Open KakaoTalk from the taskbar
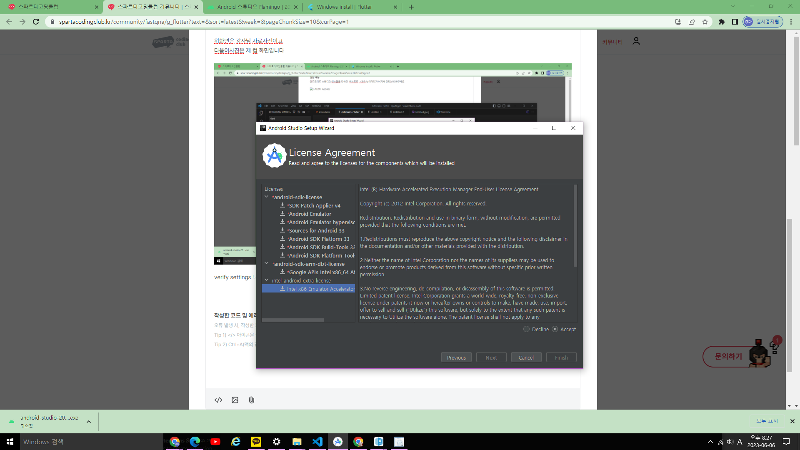 pos(256,442)
